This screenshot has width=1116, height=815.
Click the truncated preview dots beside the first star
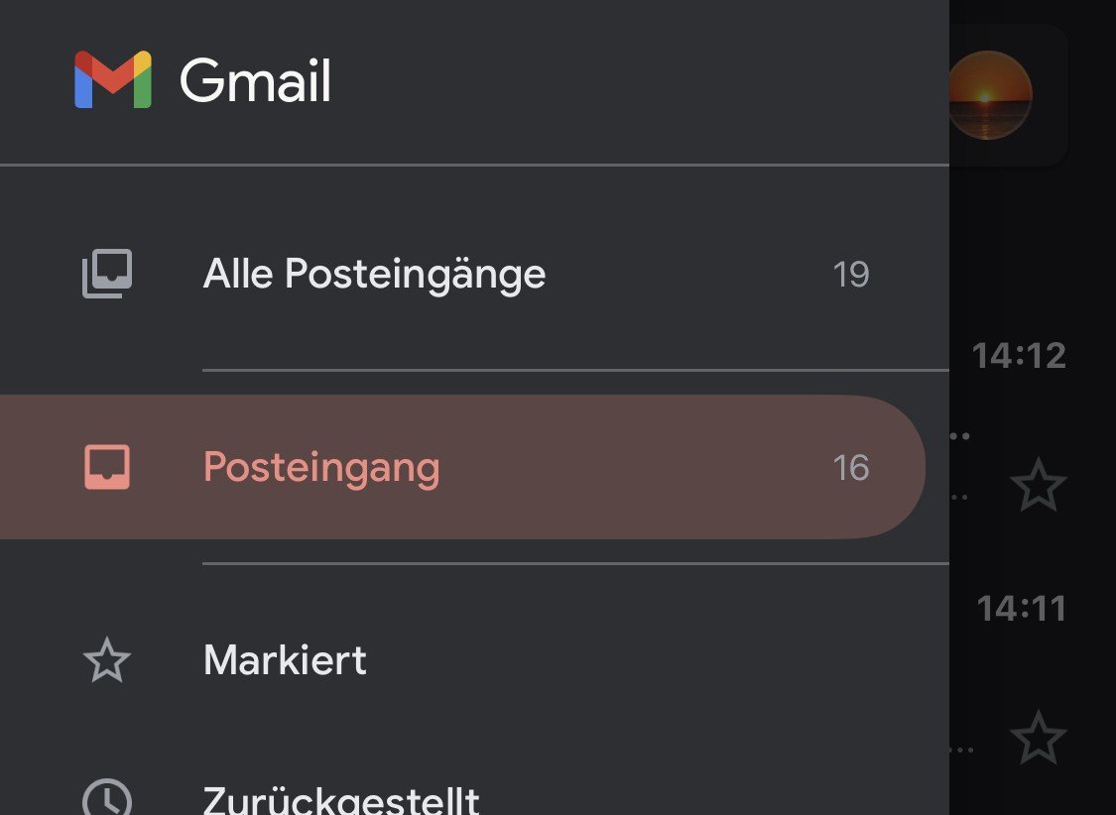click(959, 497)
